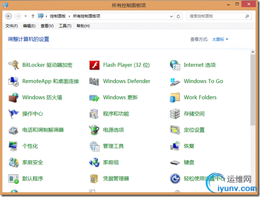Screen dimensions: 260x197
Task: Click the 个性化 monitor icon
Action: [x=13, y=146]
